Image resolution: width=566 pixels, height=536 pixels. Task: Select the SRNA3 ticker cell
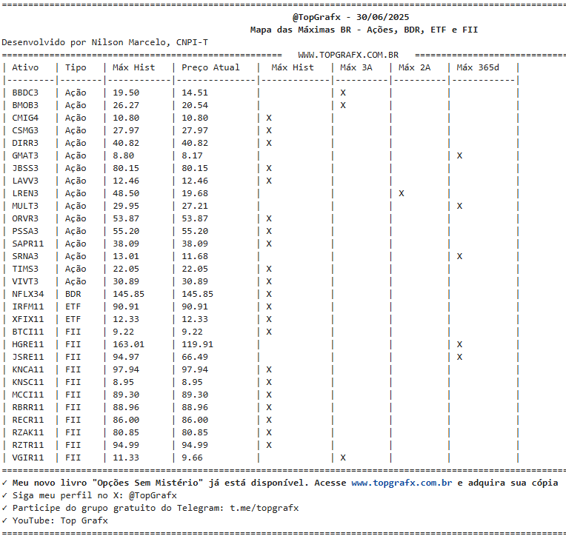click(25, 256)
